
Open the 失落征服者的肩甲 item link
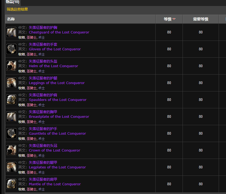43,180
